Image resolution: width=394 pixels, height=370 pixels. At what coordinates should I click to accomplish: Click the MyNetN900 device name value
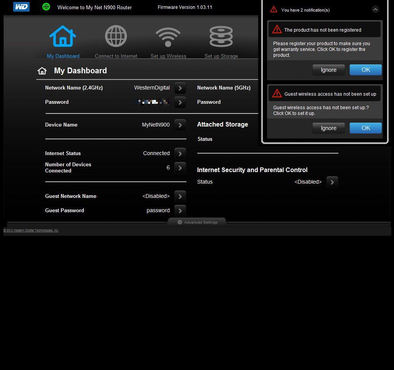point(156,125)
